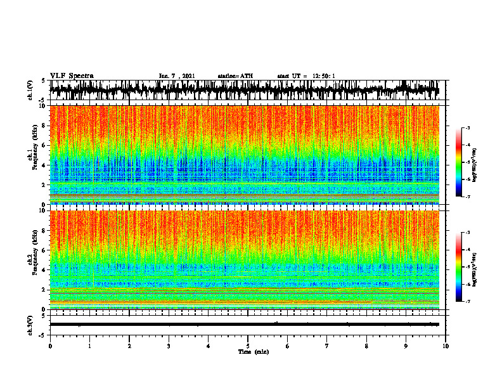This screenshot has width=502, height=388.
Task: Select the 'start UT = 12:50:1' label
Action: (306, 76)
